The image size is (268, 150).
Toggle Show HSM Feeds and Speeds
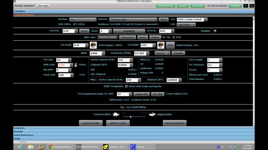[x=126, y=86]
